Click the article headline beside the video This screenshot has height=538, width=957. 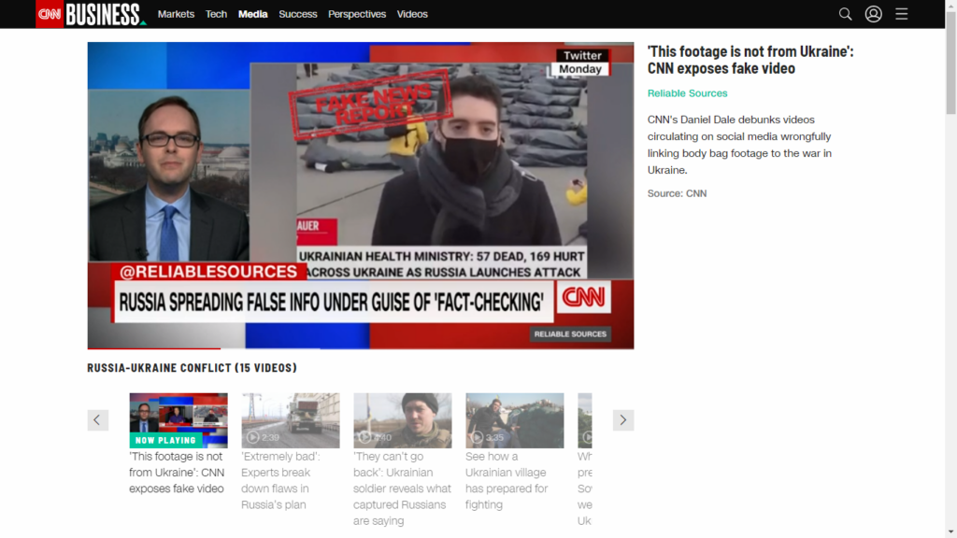click(x=750, y=60)
